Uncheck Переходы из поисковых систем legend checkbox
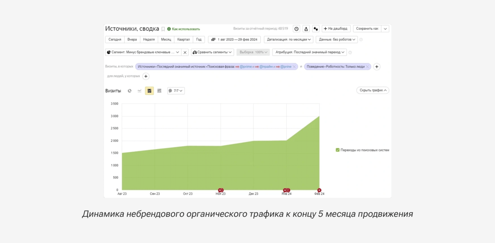Screen dimensions: 495x243 (337, 150)
